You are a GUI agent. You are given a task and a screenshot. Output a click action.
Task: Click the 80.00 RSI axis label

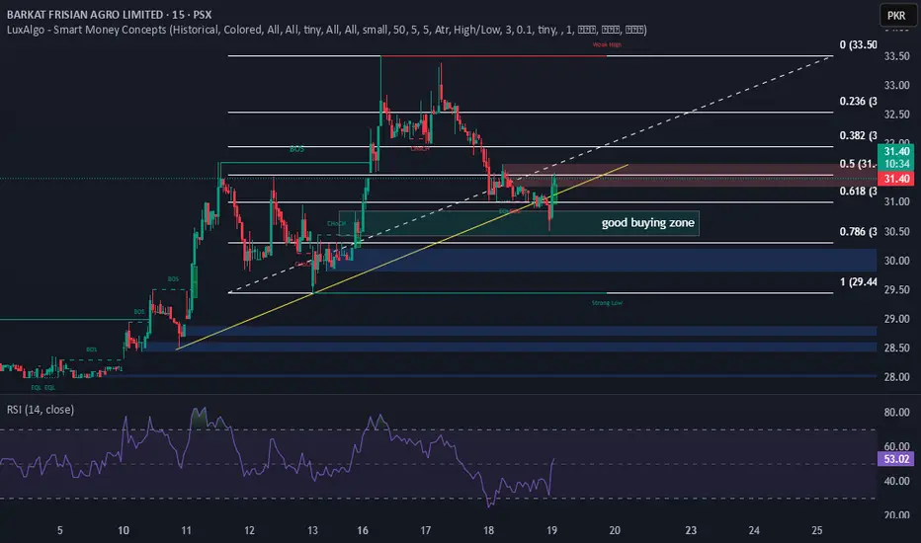tap(897, 413)
